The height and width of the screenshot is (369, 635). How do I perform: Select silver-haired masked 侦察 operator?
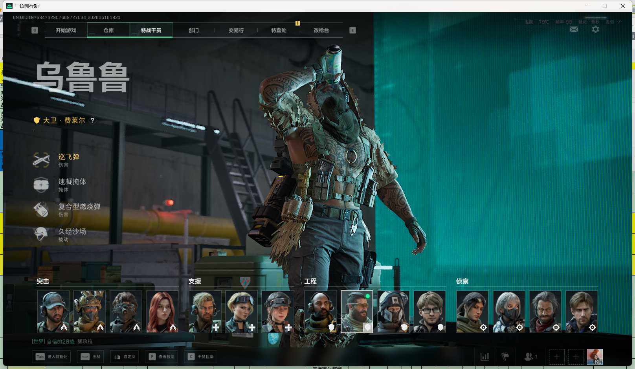point(509,312)
